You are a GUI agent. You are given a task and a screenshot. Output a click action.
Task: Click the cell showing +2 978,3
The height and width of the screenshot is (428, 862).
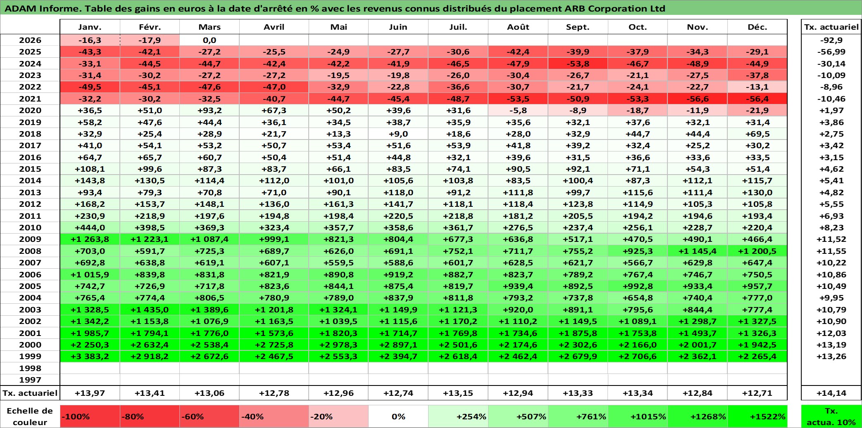pyautogui.click(x=338, y=345)
